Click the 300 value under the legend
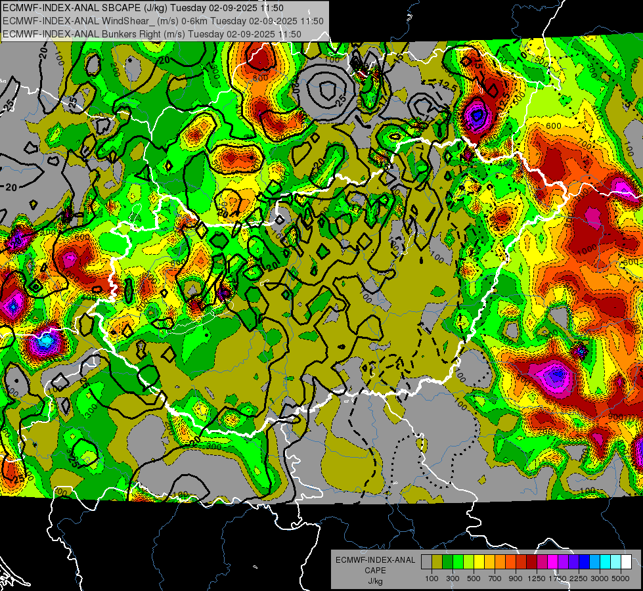 pos(453,579)
